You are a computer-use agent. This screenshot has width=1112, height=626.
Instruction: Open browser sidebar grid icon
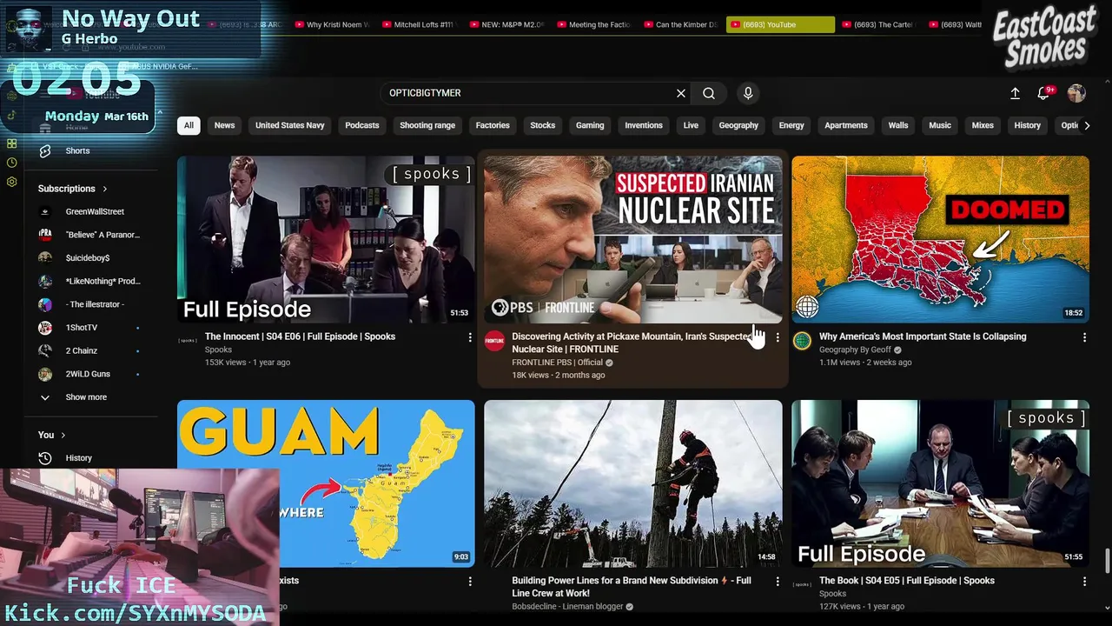coord(12,143)
